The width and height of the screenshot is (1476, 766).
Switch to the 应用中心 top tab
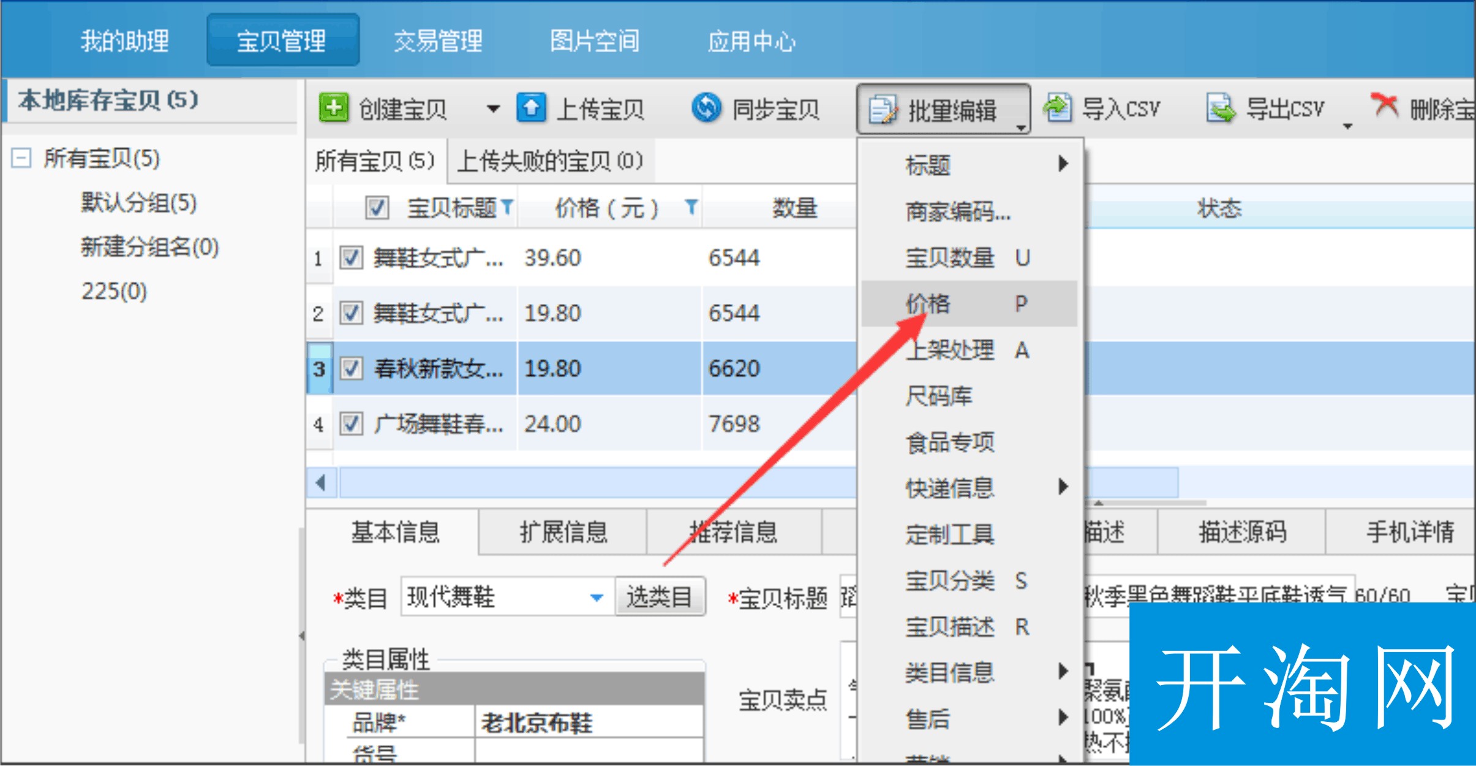coord(751,40)
